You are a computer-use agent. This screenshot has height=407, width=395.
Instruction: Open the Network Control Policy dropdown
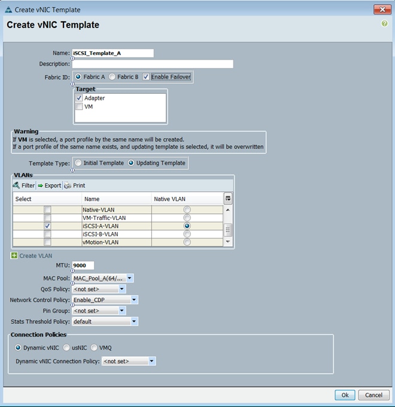click(x=105, y=300)
